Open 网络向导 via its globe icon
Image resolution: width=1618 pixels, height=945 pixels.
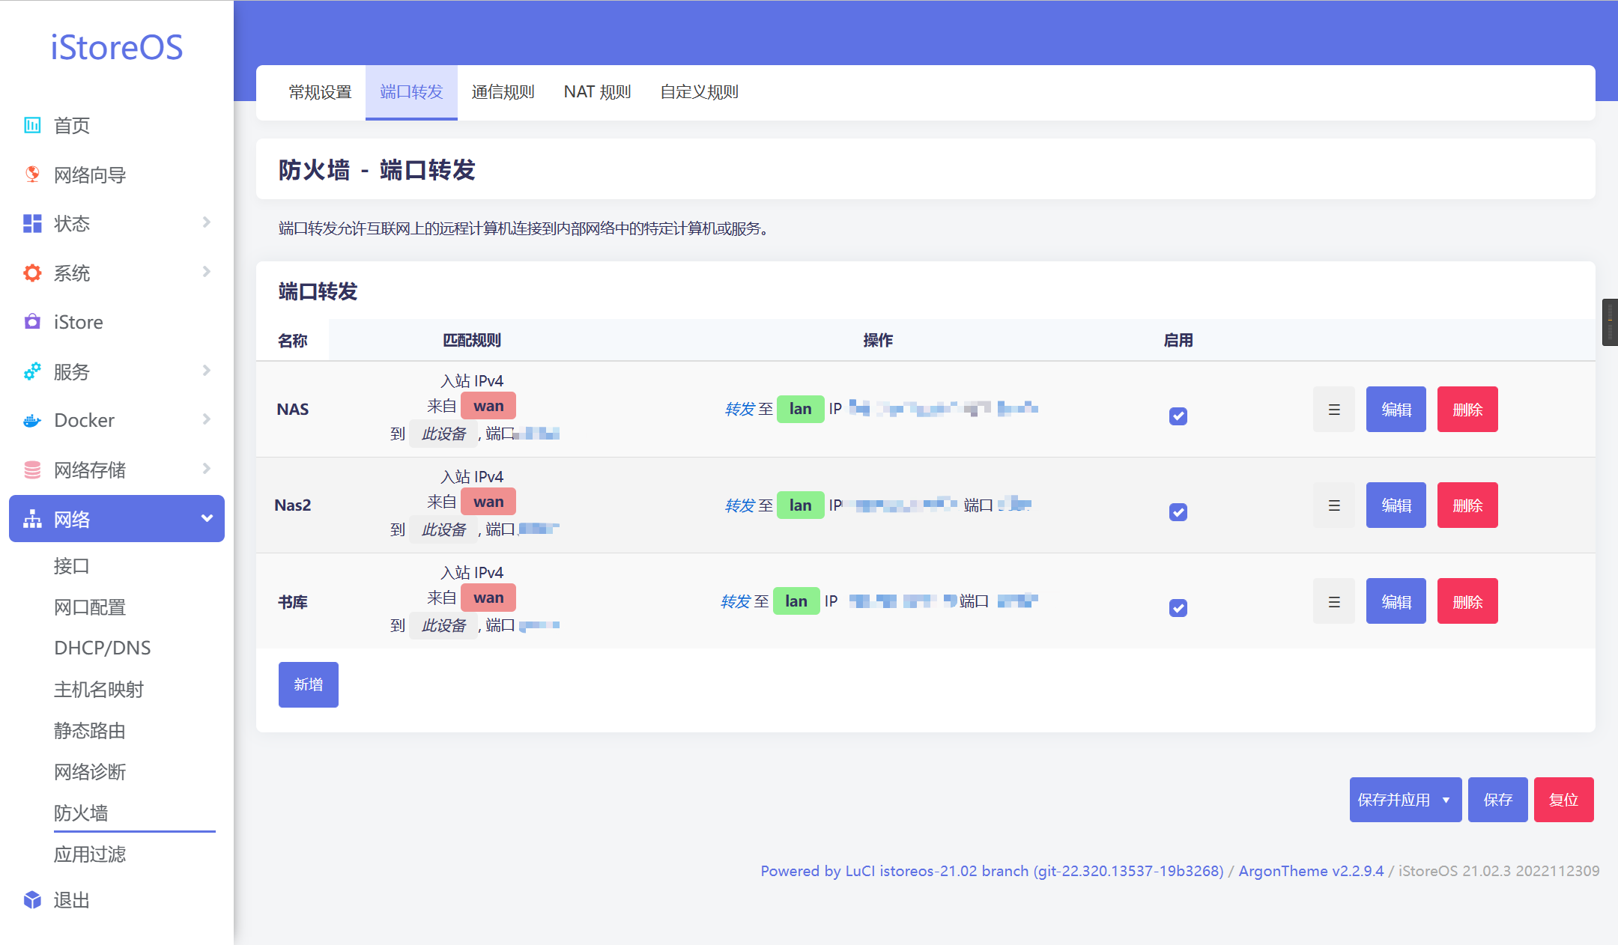(32, 174)
